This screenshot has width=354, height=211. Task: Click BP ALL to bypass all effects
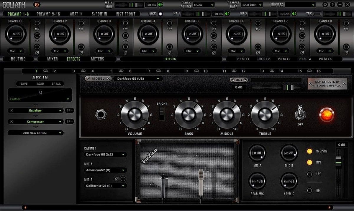coord(56,84)
